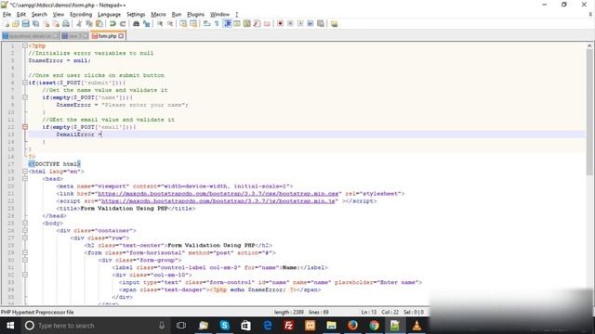Click the Playback macro toolbar icon
Image resolution: width=595 pixels, height=334 pixels.
[x=300, y=23]
